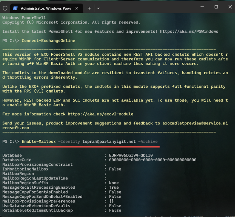Click the -Archive parameter text
The height and width of the screenshot is (217, 235).
(x=148, y=141)
